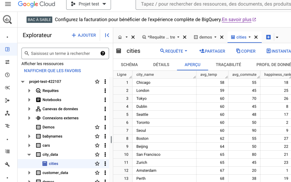This screenshot has height=182, width=291.
Task: Open search help question mark icon
Action: [x=103, y=53]
